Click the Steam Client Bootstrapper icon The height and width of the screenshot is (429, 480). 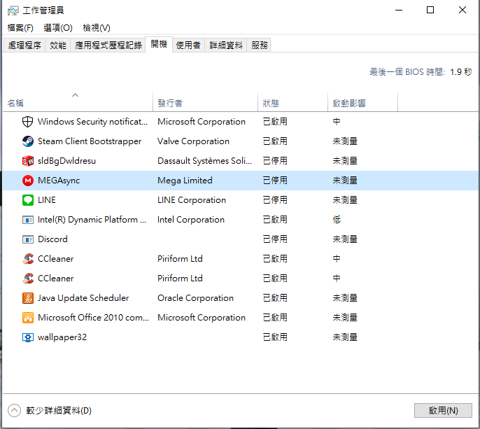(27, 141)
